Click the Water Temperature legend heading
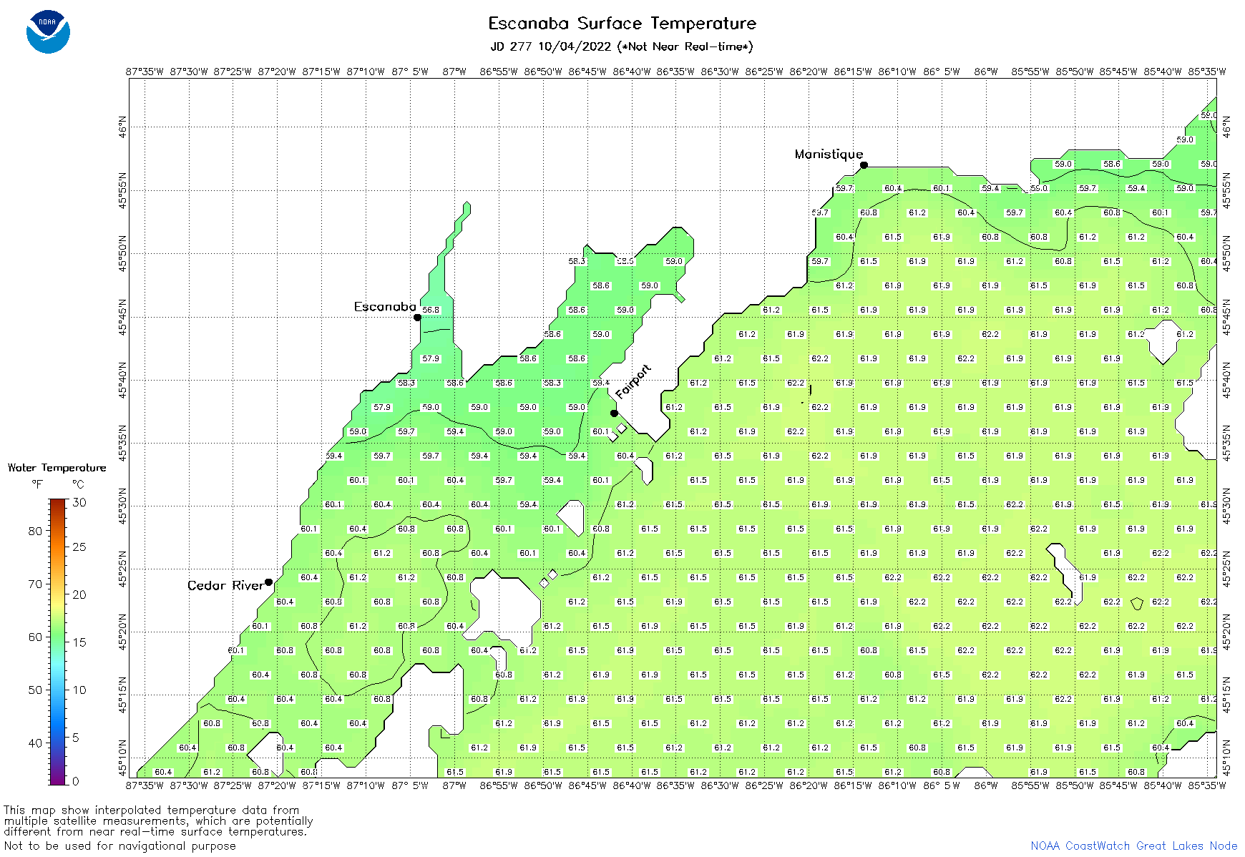The image size is (1245, 857). pos(57,468)
